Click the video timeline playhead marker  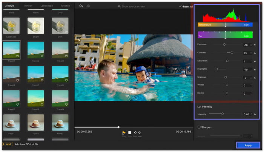coord(118,127)
